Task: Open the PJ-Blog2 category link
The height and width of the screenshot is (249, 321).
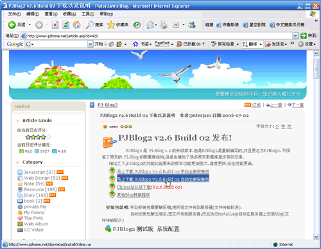Action: [107, 105]
